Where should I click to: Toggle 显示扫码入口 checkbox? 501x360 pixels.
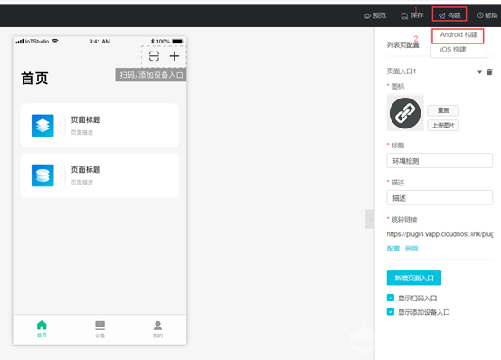point(391,298)
